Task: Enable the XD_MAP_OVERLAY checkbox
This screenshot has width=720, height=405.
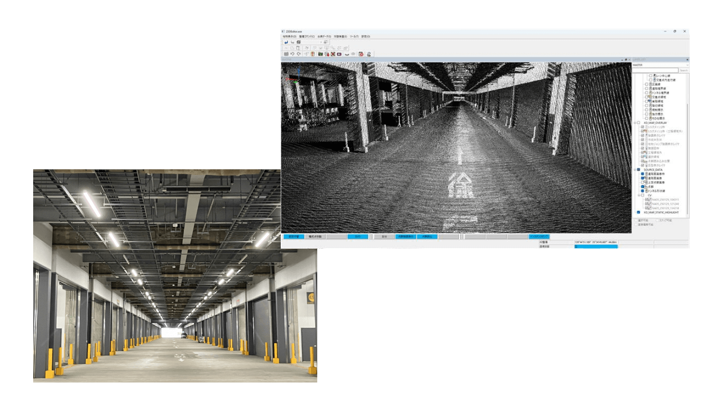Action: (x=638, y=123)
